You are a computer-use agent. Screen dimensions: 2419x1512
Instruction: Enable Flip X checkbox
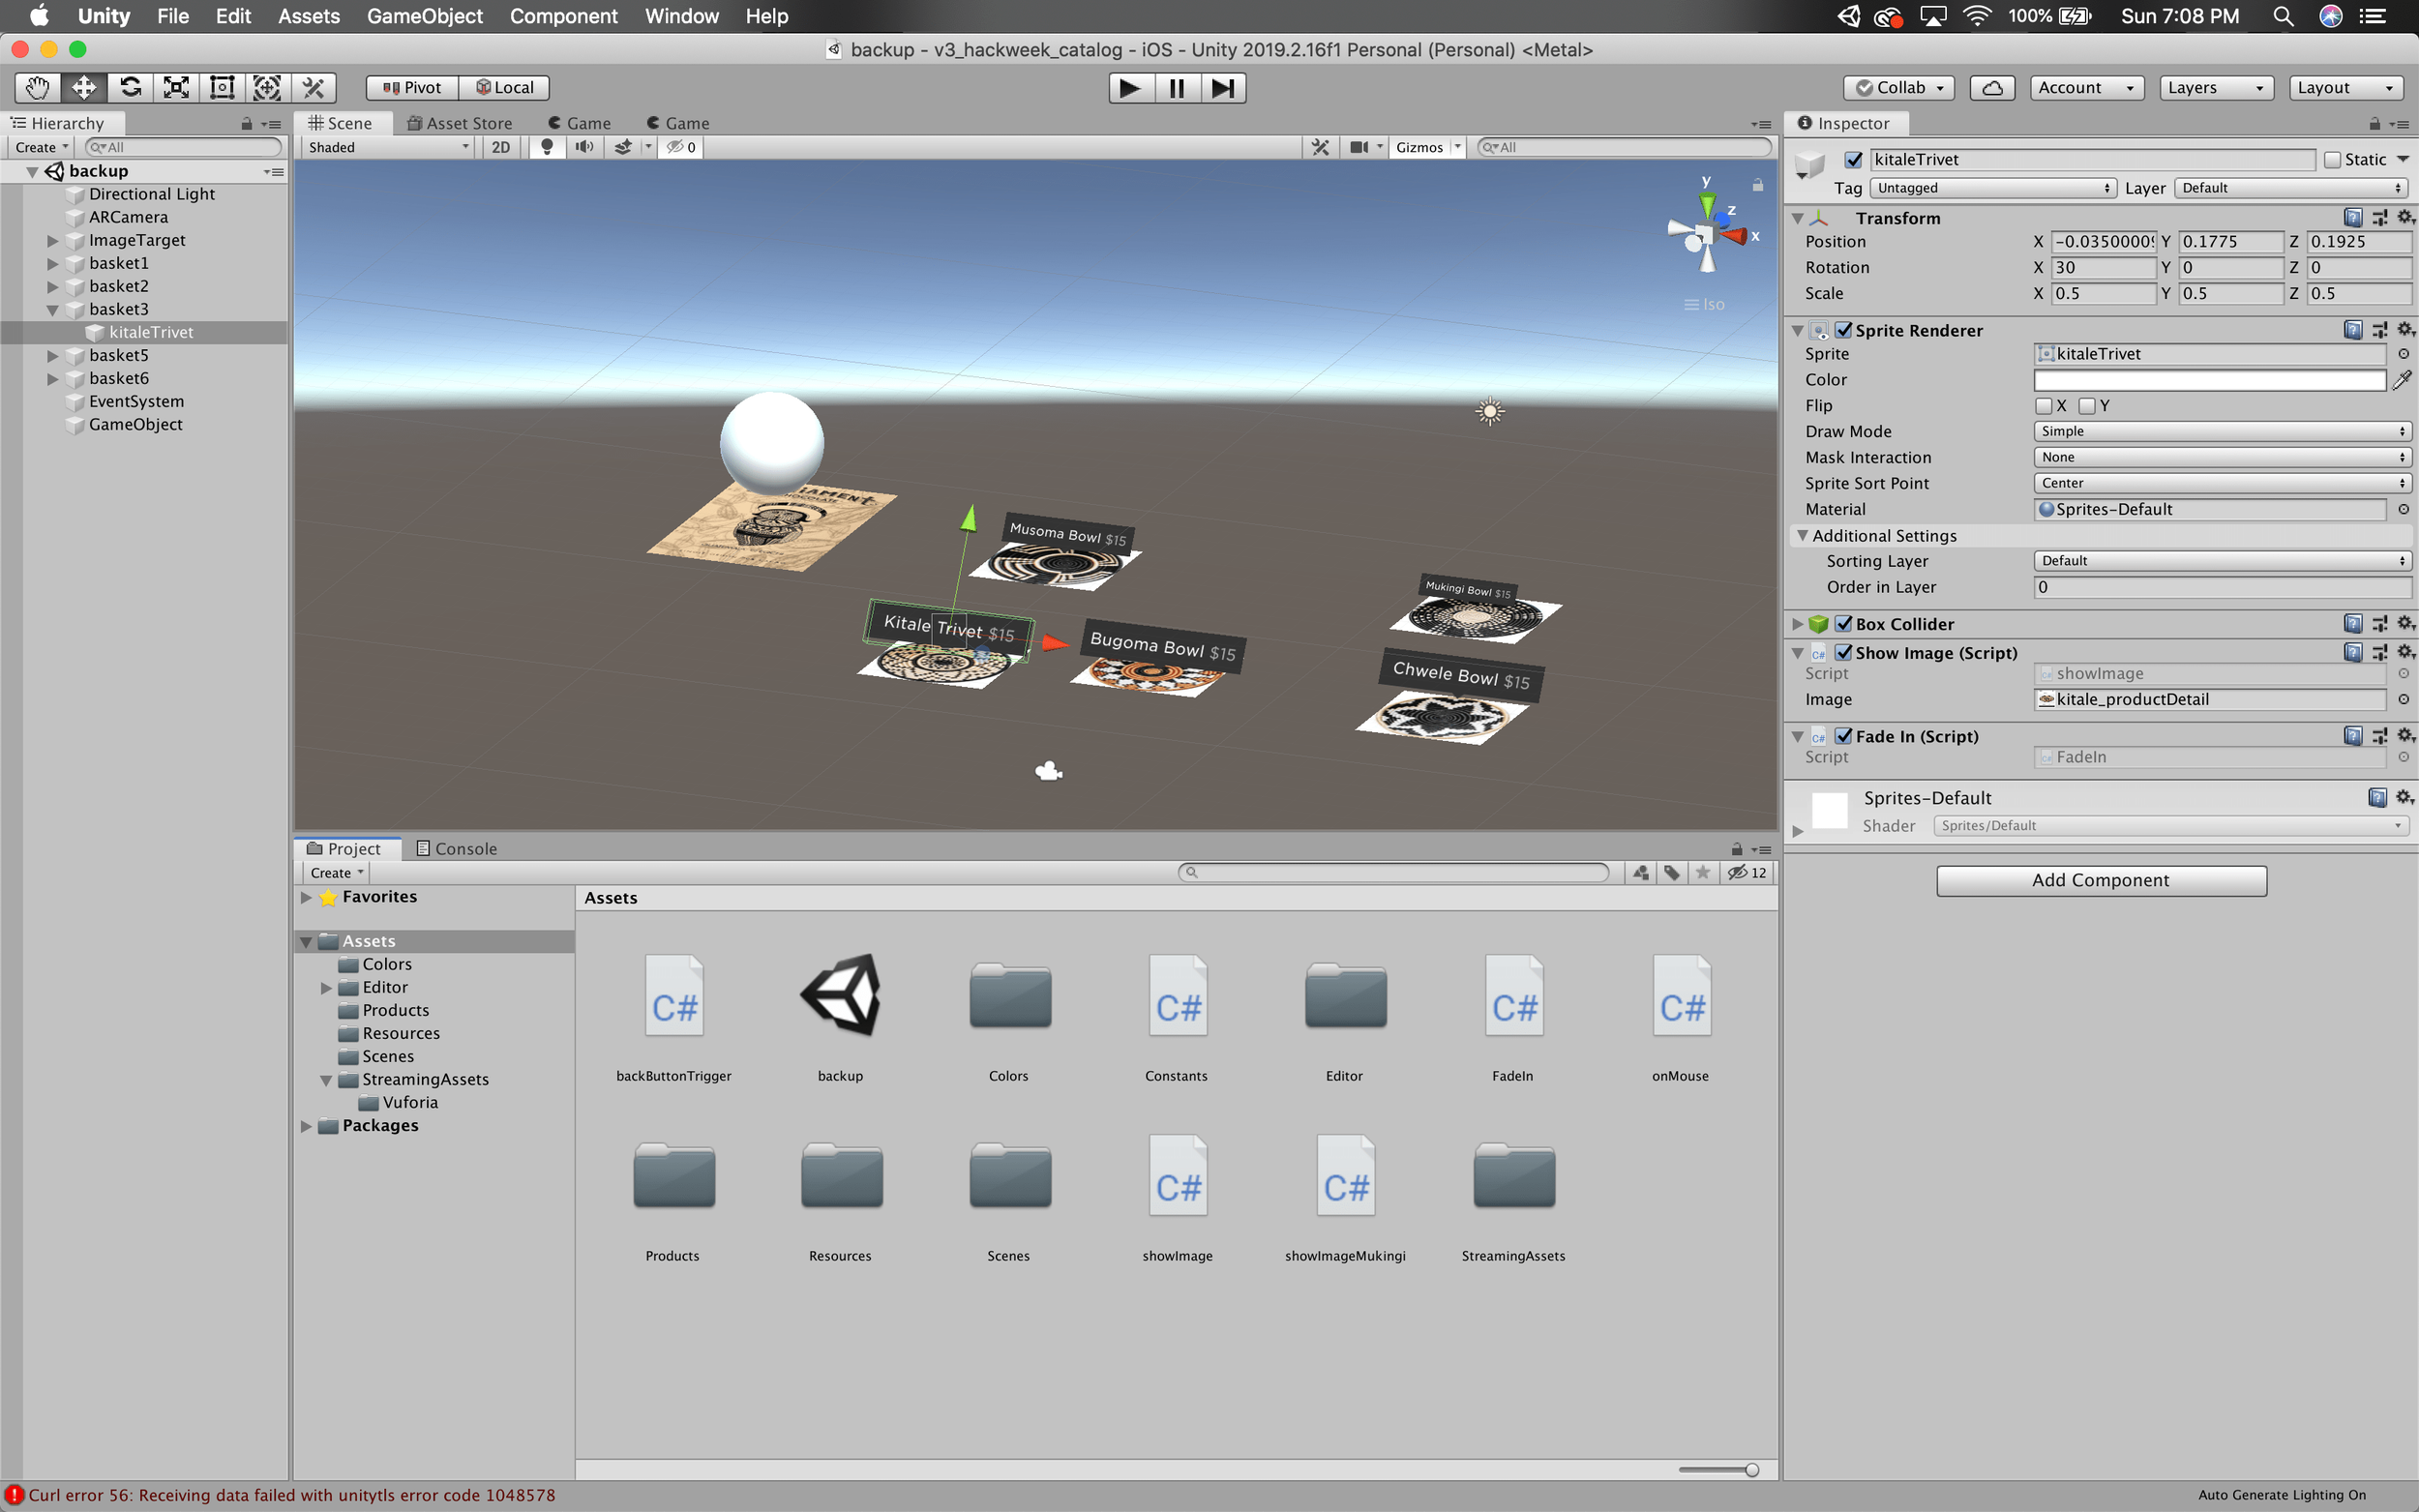click(x=2043, y=406)
